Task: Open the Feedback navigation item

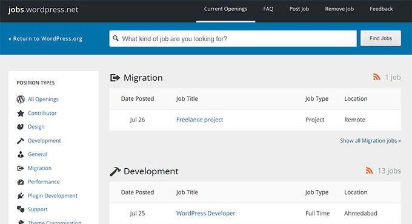Action: [x=381, y=9]
